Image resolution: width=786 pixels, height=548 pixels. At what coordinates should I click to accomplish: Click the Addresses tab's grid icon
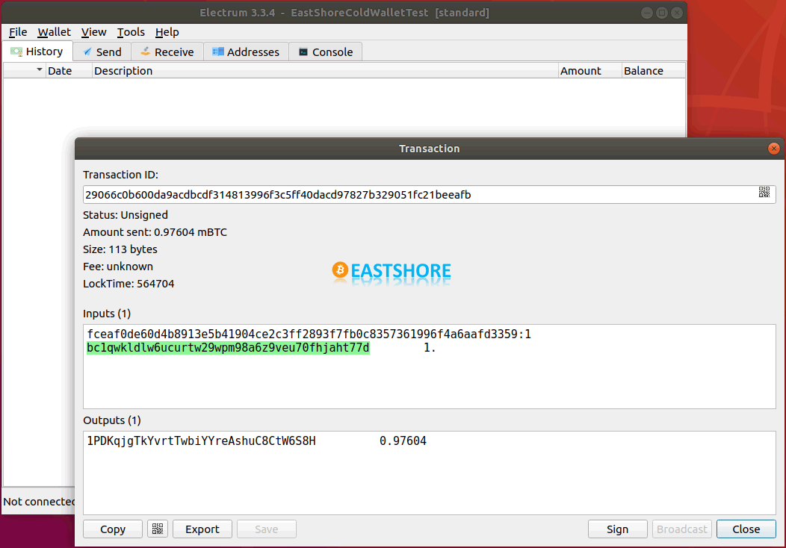217,52
